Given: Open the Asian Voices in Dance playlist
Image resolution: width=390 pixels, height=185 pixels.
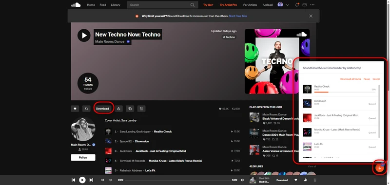Looking at the screenshot, I should point(281,151).
